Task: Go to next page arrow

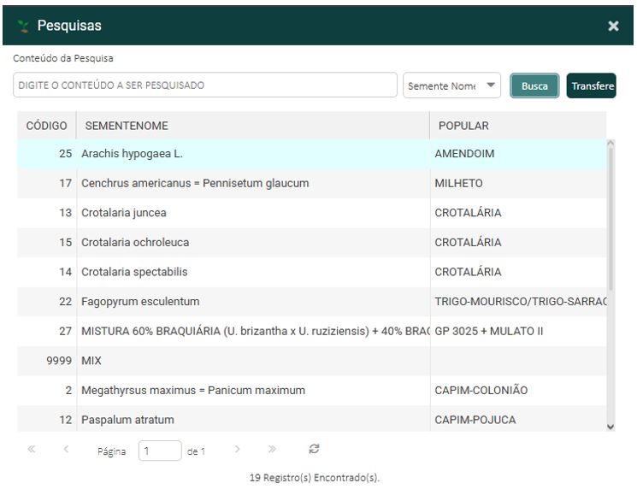Action: pos(238,449)
